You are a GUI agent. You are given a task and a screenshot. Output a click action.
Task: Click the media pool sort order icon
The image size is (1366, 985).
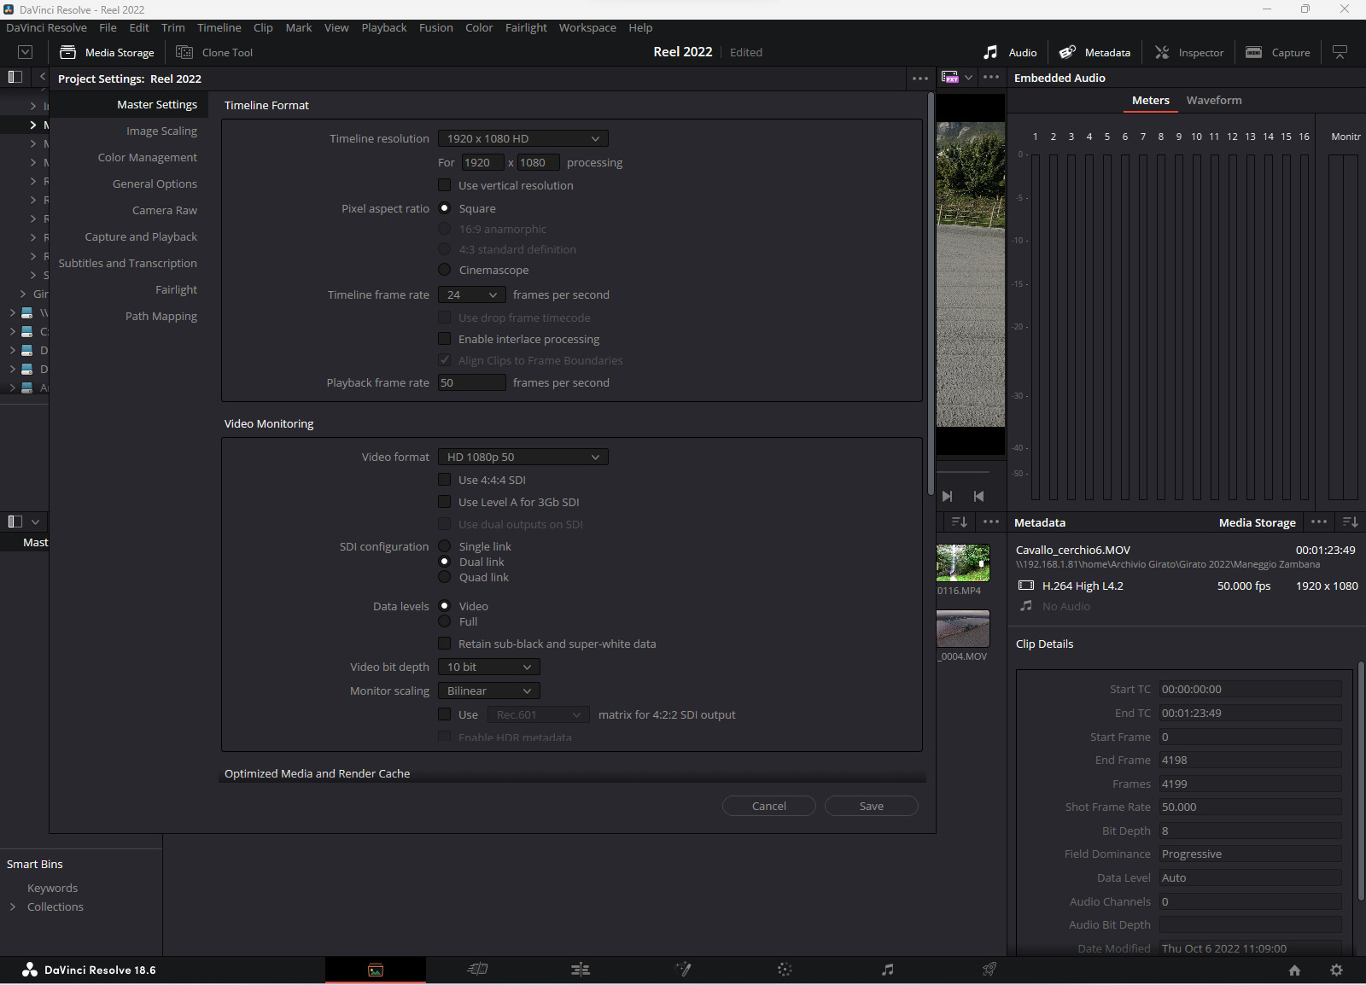959,522
